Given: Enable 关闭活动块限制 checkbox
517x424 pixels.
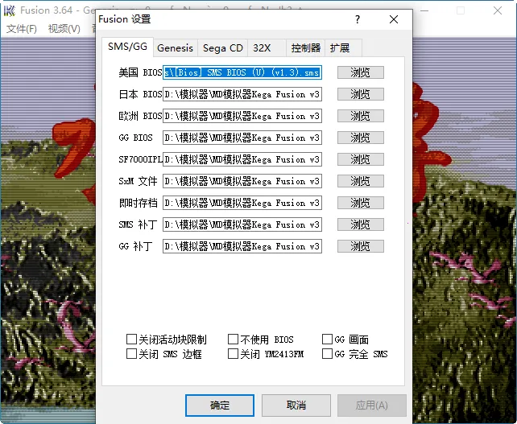Looking at the screenshot, I should [132, 340].
